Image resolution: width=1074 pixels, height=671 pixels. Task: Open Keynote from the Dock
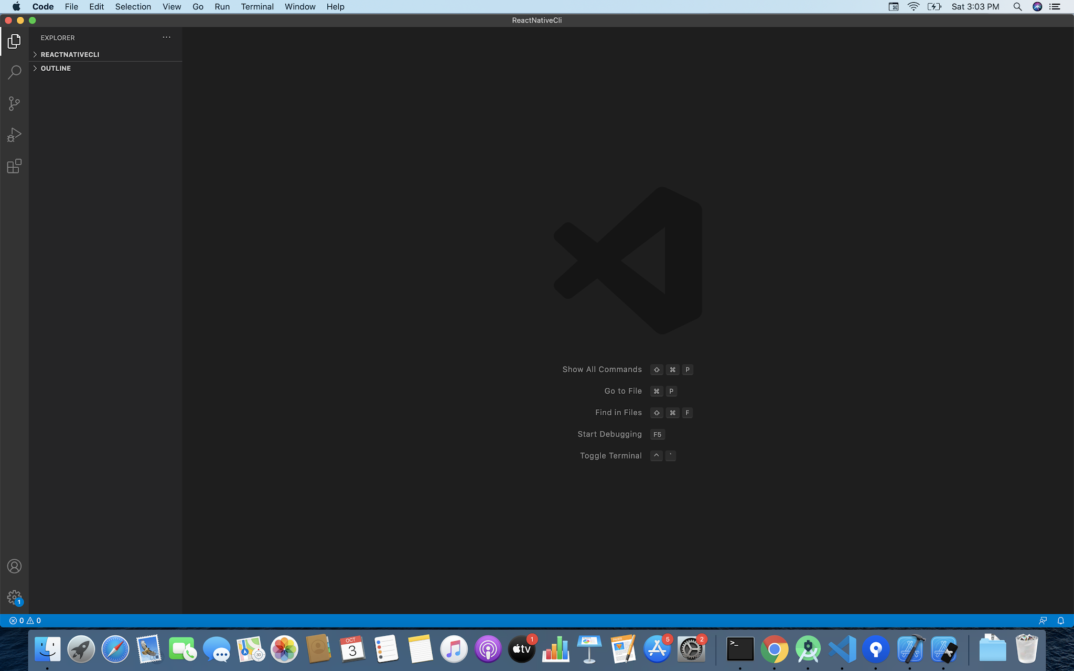[589, 649]
